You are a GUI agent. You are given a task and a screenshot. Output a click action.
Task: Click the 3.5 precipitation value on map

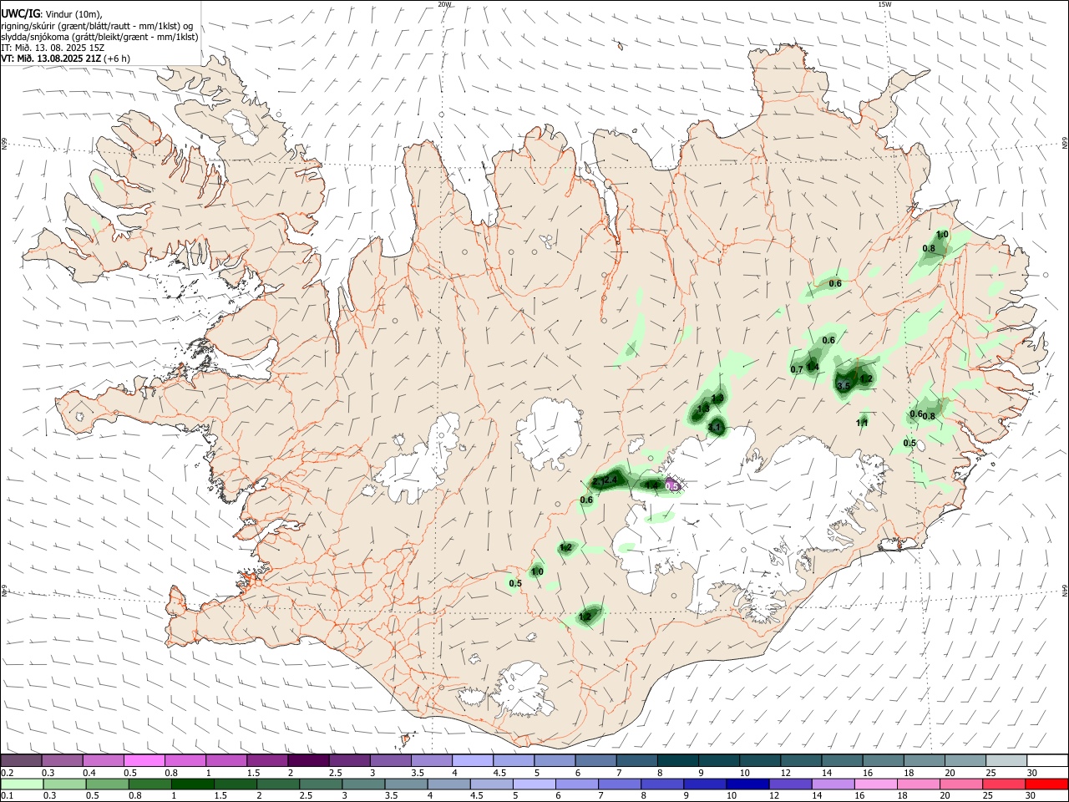pyautogui.click(x=844, y=386)
